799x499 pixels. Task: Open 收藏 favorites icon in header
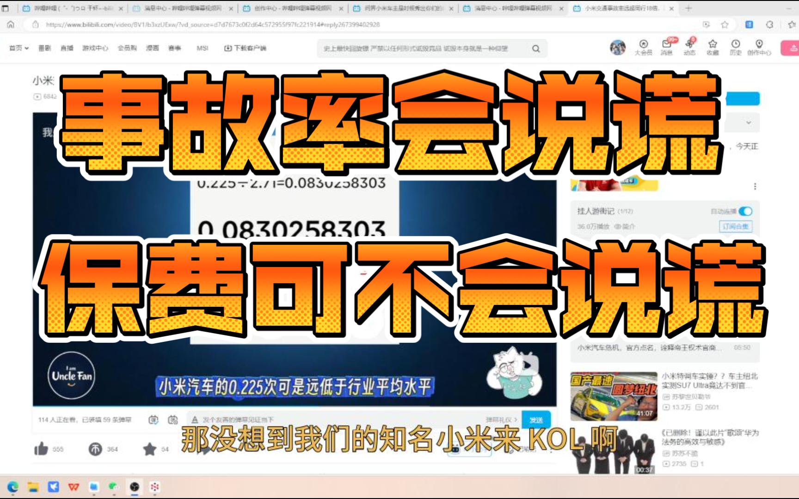(713, 48)
